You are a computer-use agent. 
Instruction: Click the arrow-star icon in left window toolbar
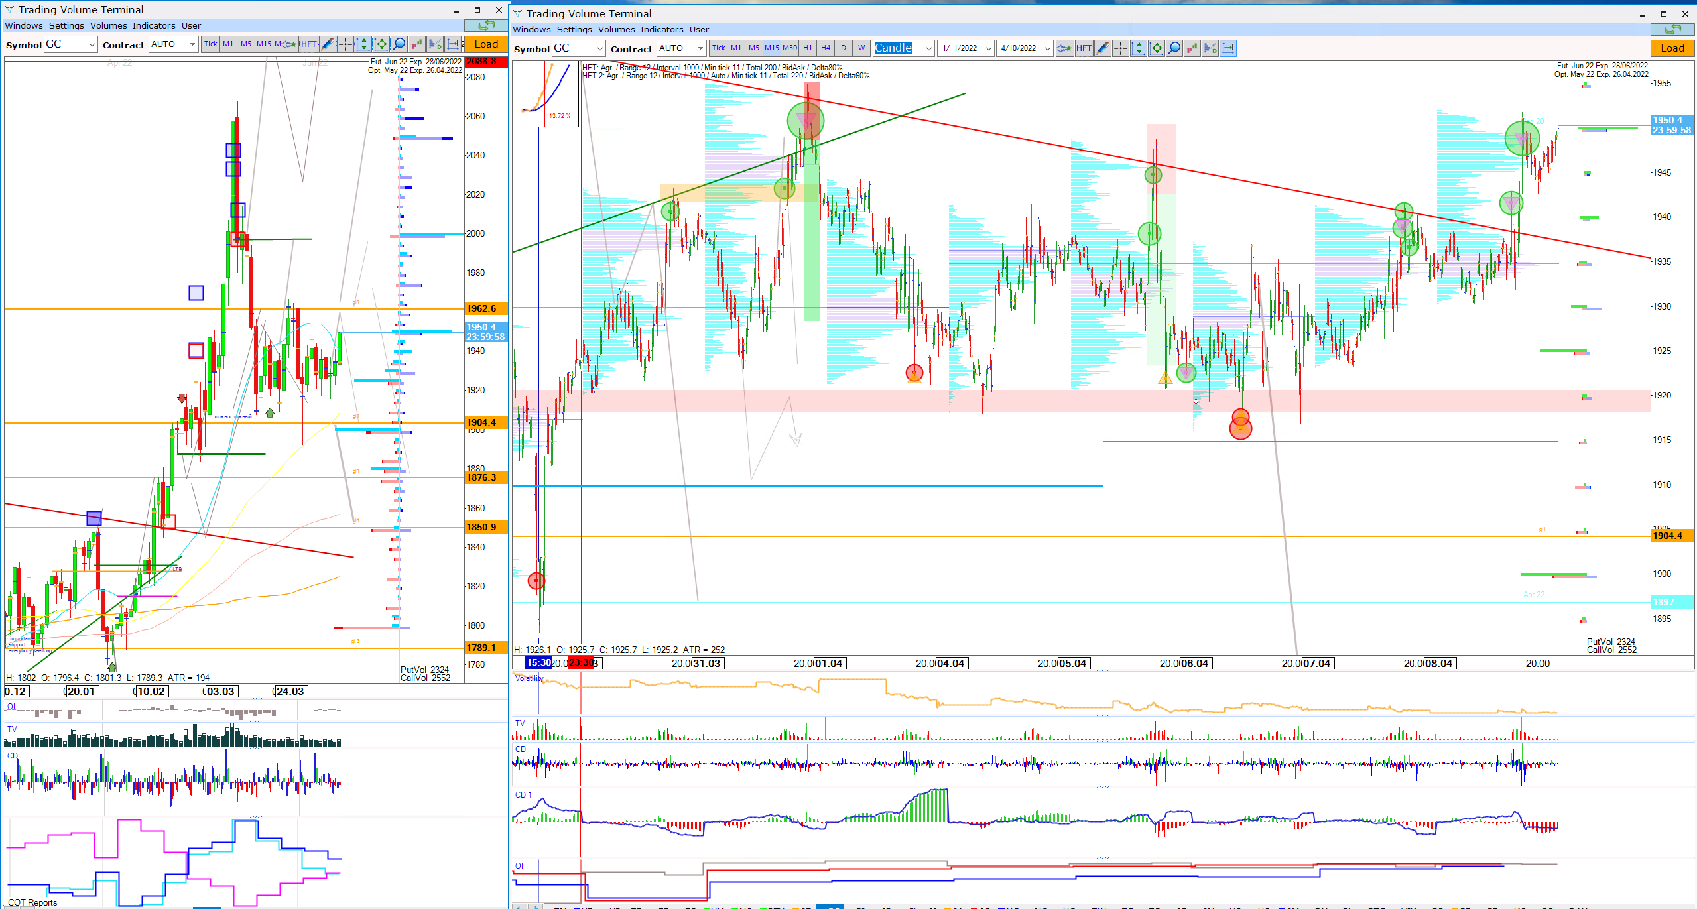(288, 44)
